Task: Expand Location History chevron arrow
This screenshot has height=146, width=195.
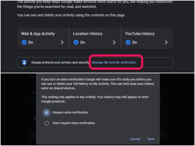Action: (114, 42)
